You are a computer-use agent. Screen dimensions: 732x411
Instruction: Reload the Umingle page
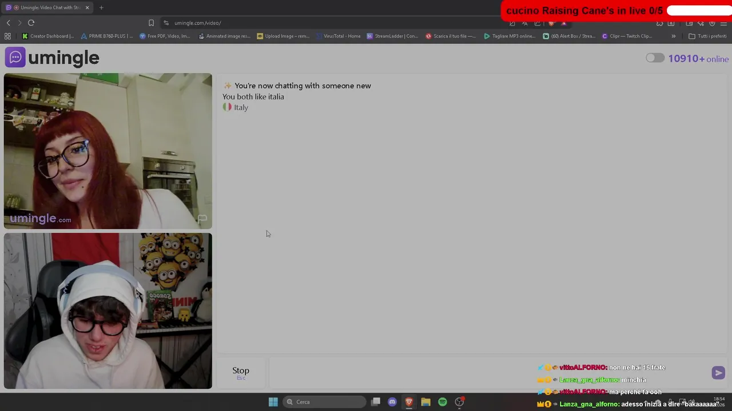(x=31, y=23)
